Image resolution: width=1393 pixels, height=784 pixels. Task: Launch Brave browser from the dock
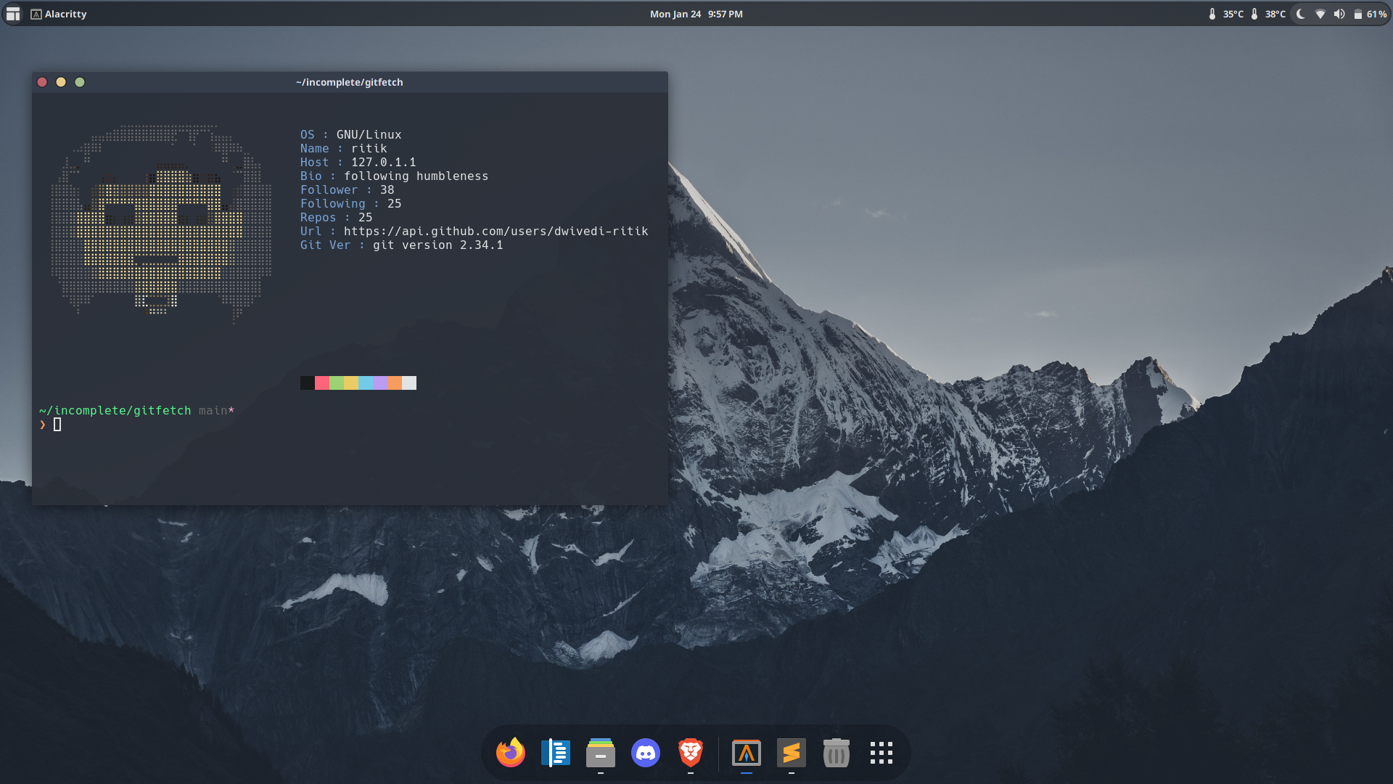pos(691,753)
